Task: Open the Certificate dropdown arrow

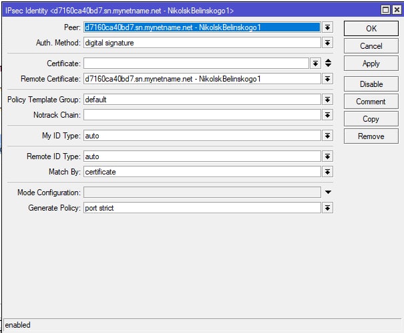Action: [315, 64]
